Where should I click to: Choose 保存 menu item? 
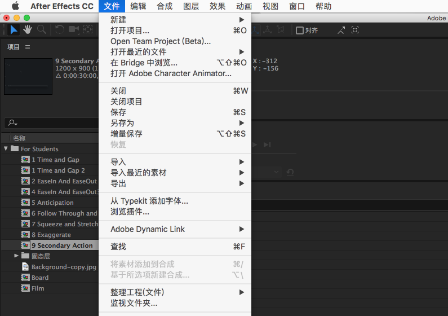point(175,112)
